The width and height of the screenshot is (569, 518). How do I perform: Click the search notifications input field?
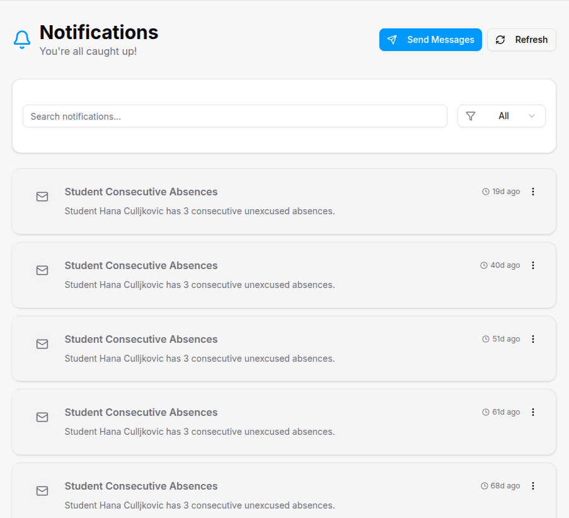[x=234, y=116]
